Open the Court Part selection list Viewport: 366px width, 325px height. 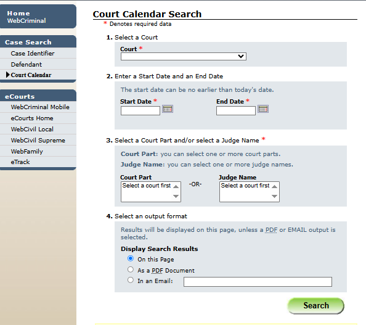point(151,192)
